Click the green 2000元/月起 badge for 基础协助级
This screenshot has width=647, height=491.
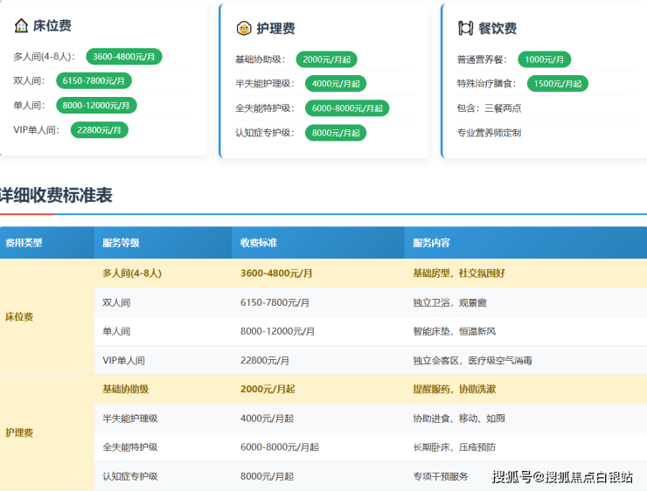[326, 59]
